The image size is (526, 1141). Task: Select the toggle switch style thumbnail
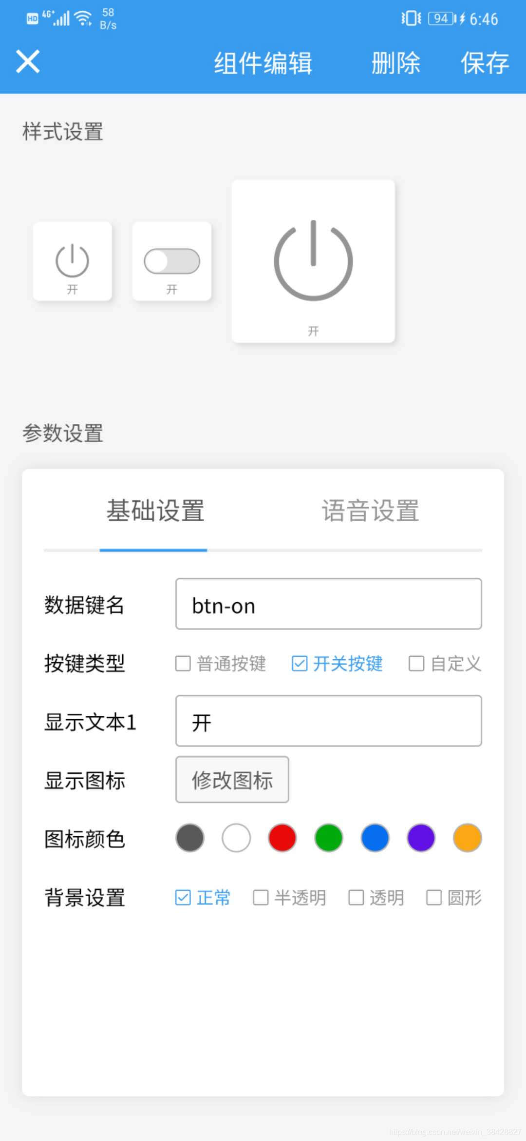172,261
